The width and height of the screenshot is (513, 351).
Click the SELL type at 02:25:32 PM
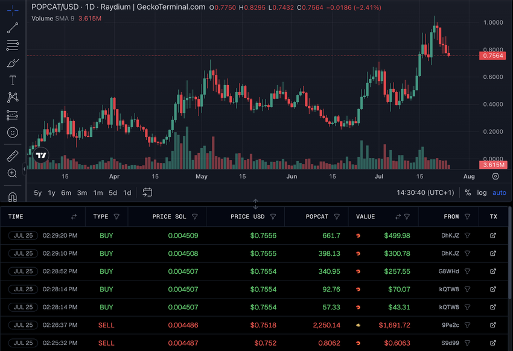pyautogui.click(x=106, y=343)
